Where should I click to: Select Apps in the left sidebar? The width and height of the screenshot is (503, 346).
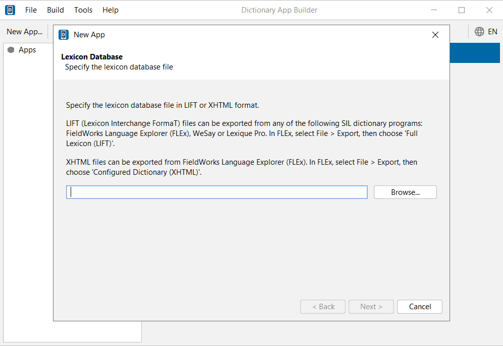pos(28,49)
